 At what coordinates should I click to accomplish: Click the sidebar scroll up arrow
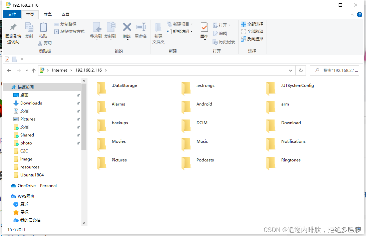(84, 81)
